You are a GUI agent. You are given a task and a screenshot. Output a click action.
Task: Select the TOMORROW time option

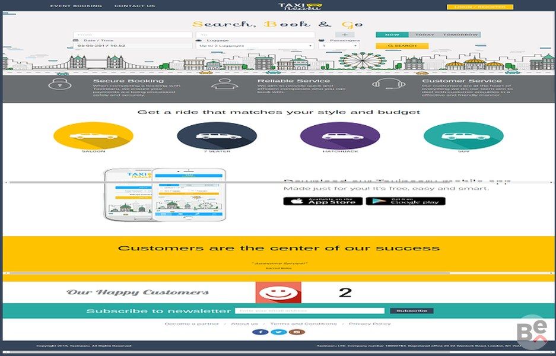[460, 35]
